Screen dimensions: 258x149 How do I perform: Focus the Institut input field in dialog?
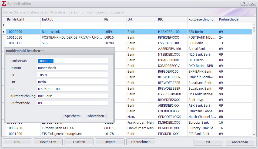(x=72, y=68)
